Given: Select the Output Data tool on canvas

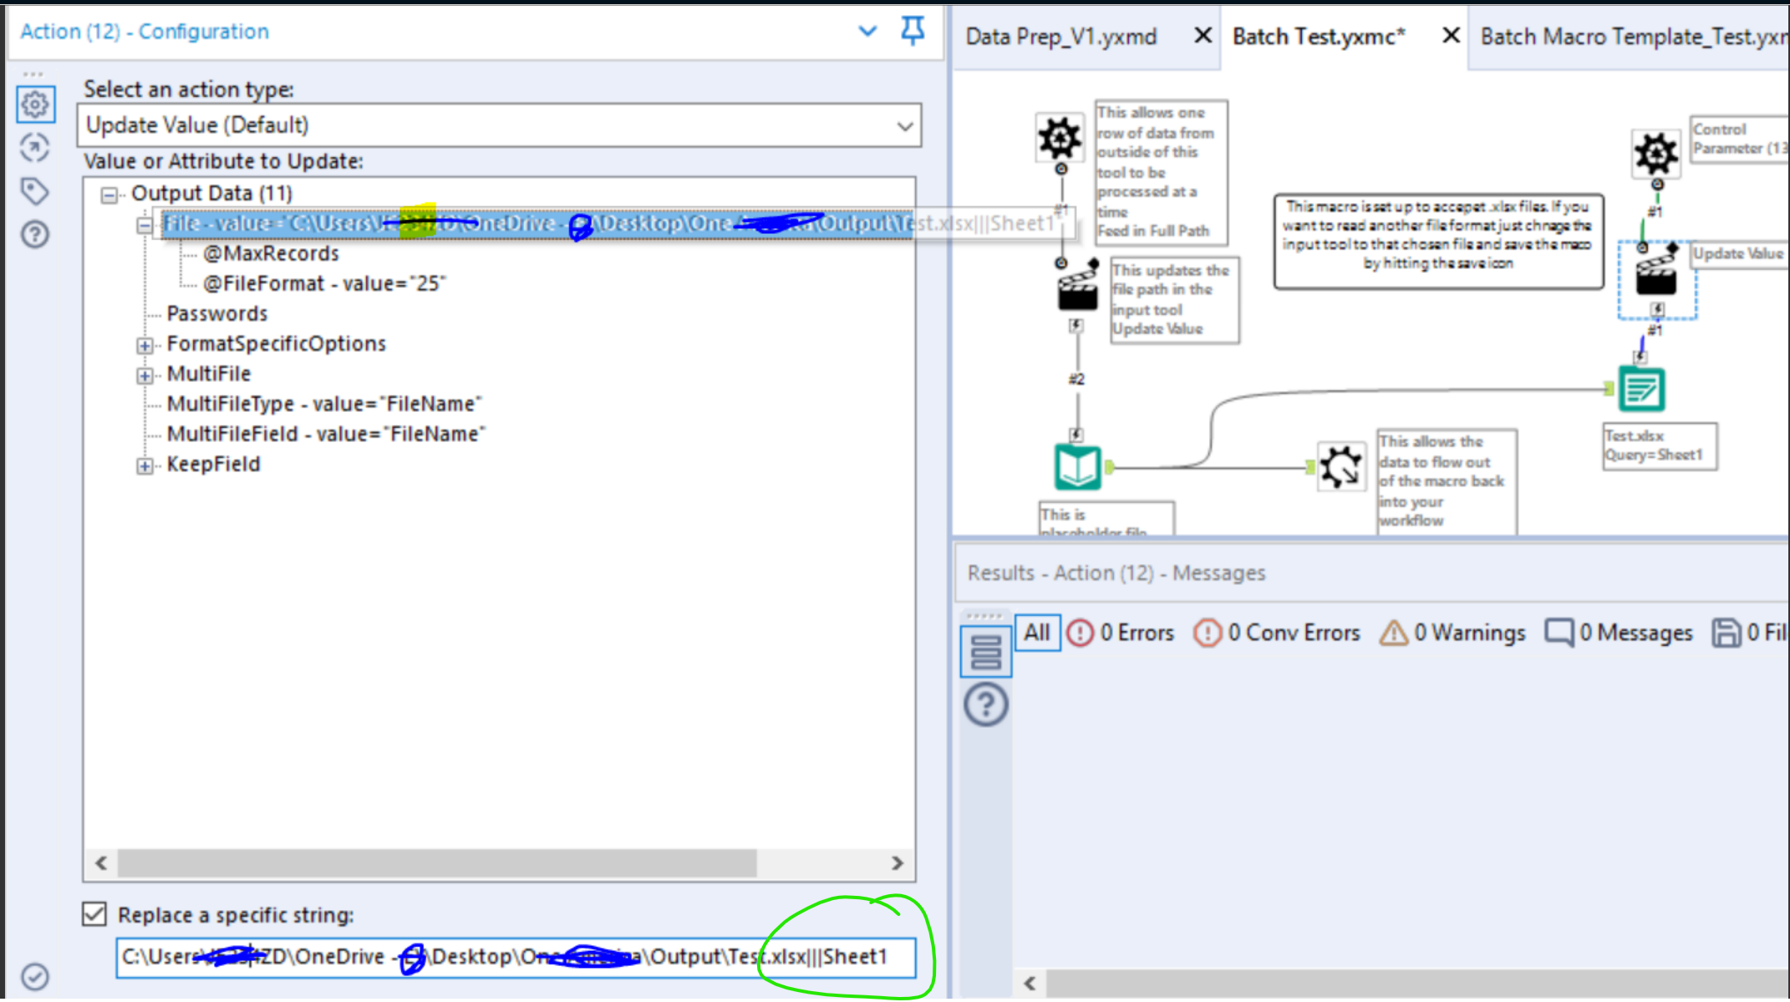Looking at the screenshot, I should coord(1641,389).
